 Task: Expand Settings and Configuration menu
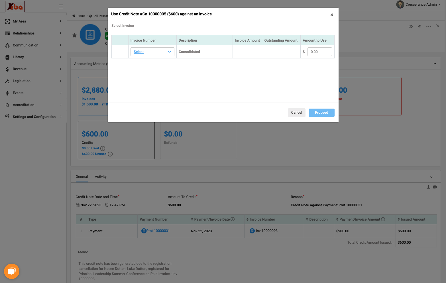click(x=33, y=117)
